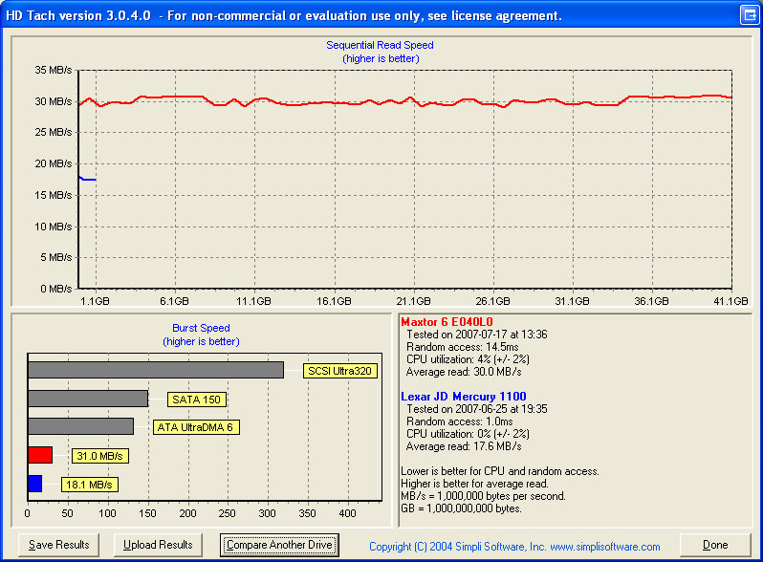Upload Results to the website

158,545
